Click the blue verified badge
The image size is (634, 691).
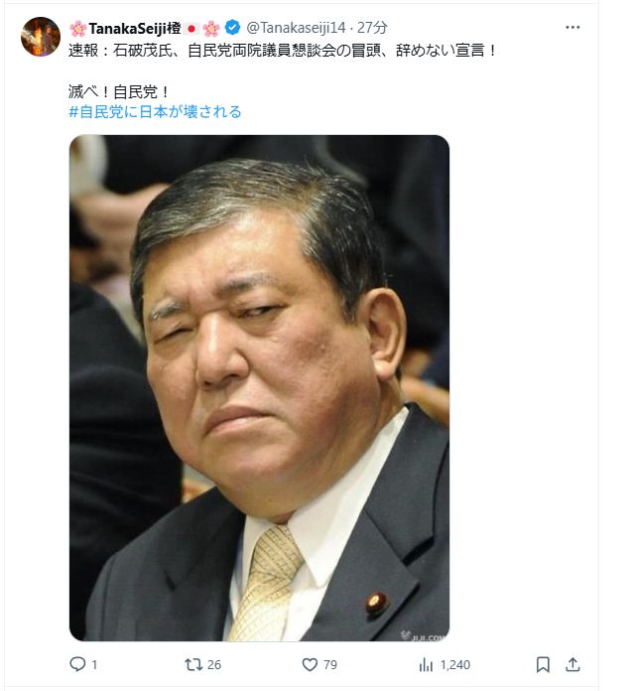click(x=232, y=28)
